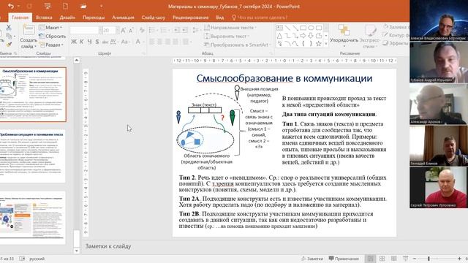
Task: Open the Макет layout dropdown
Action: pyautogui.click(x=50, y=28)
